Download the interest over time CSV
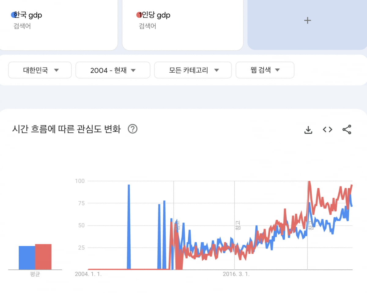 click(308, 130)
